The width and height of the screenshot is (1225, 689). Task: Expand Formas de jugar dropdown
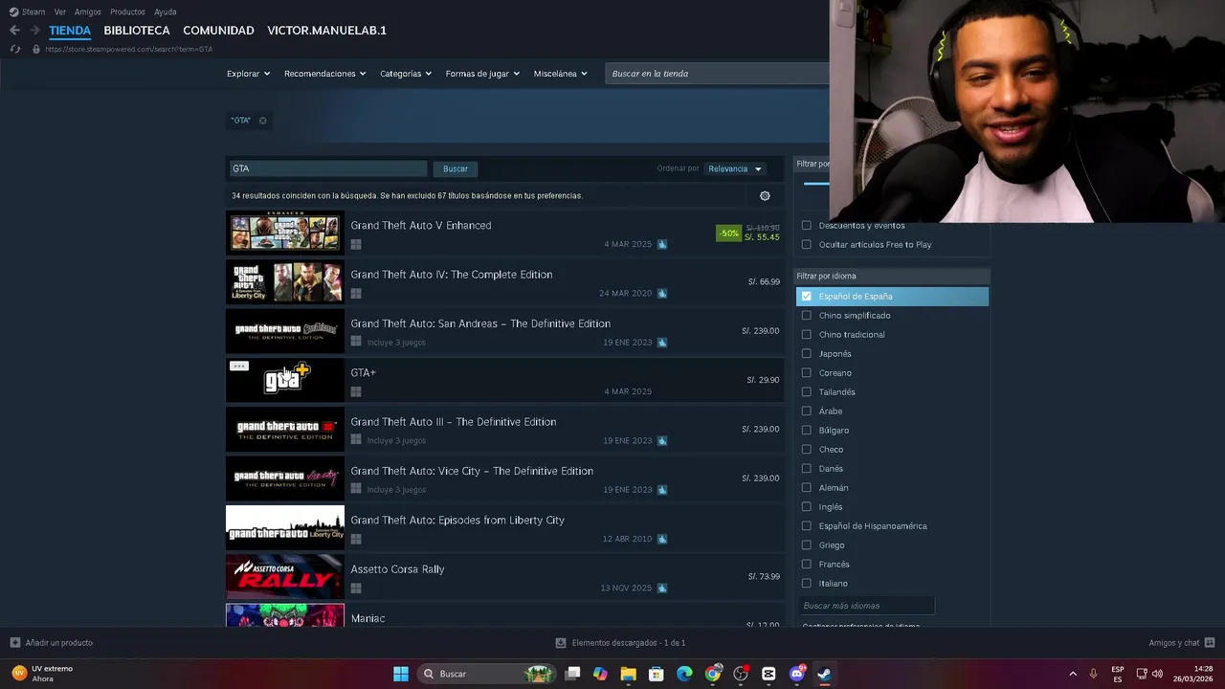click(482, 74)
